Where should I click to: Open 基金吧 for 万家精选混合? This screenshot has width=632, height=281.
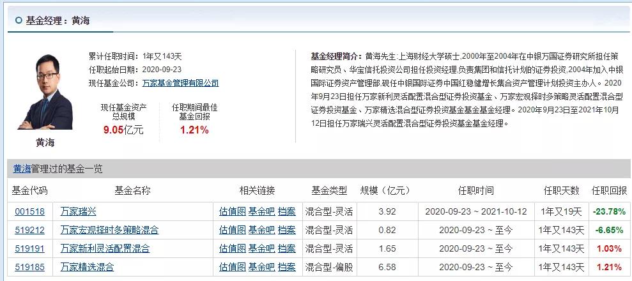tap(261, 267)
